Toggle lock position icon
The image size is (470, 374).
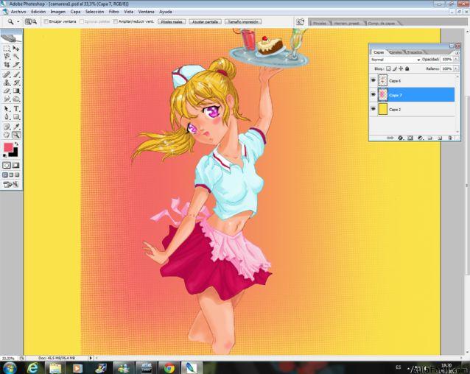(401, 68)
